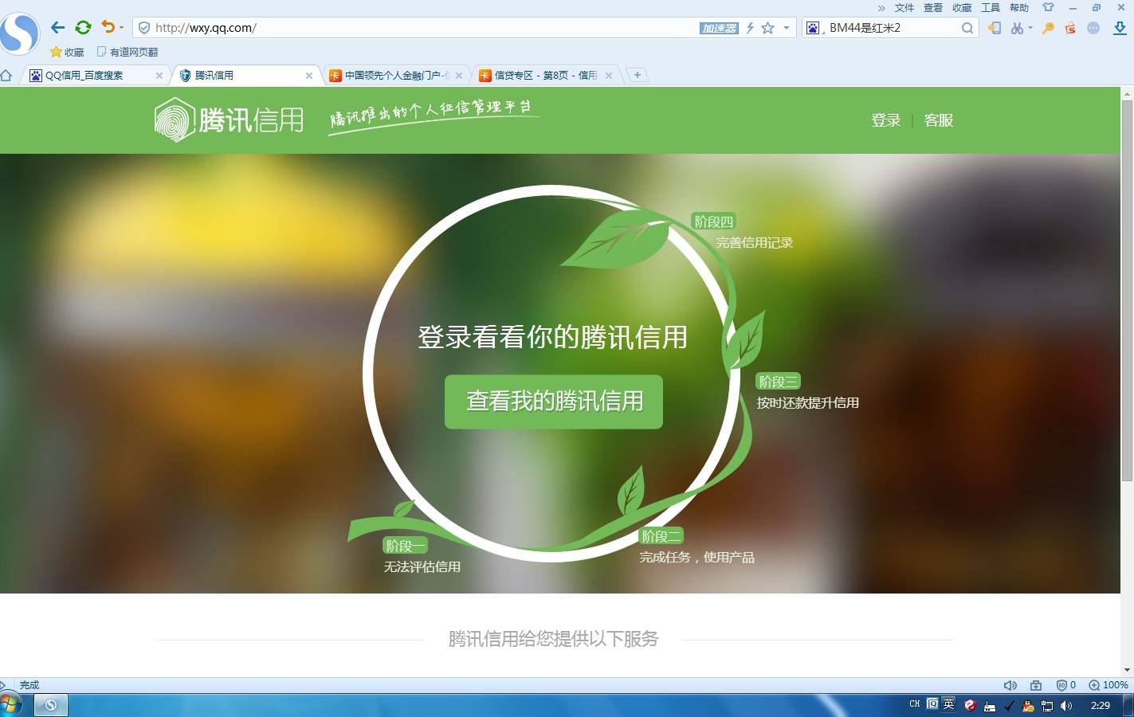Click the orange undo-close-tab arrow
1134x717 pixels.
(108, 27)
